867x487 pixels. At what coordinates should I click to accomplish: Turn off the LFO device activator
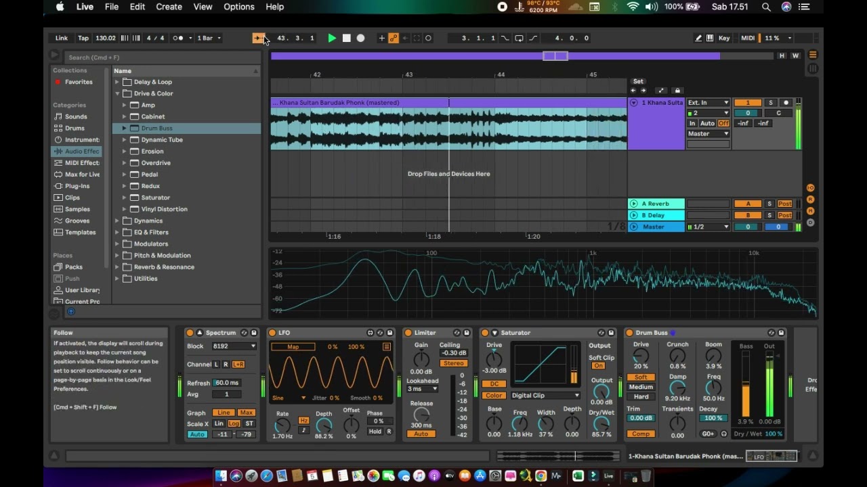(x=272, y=333)
